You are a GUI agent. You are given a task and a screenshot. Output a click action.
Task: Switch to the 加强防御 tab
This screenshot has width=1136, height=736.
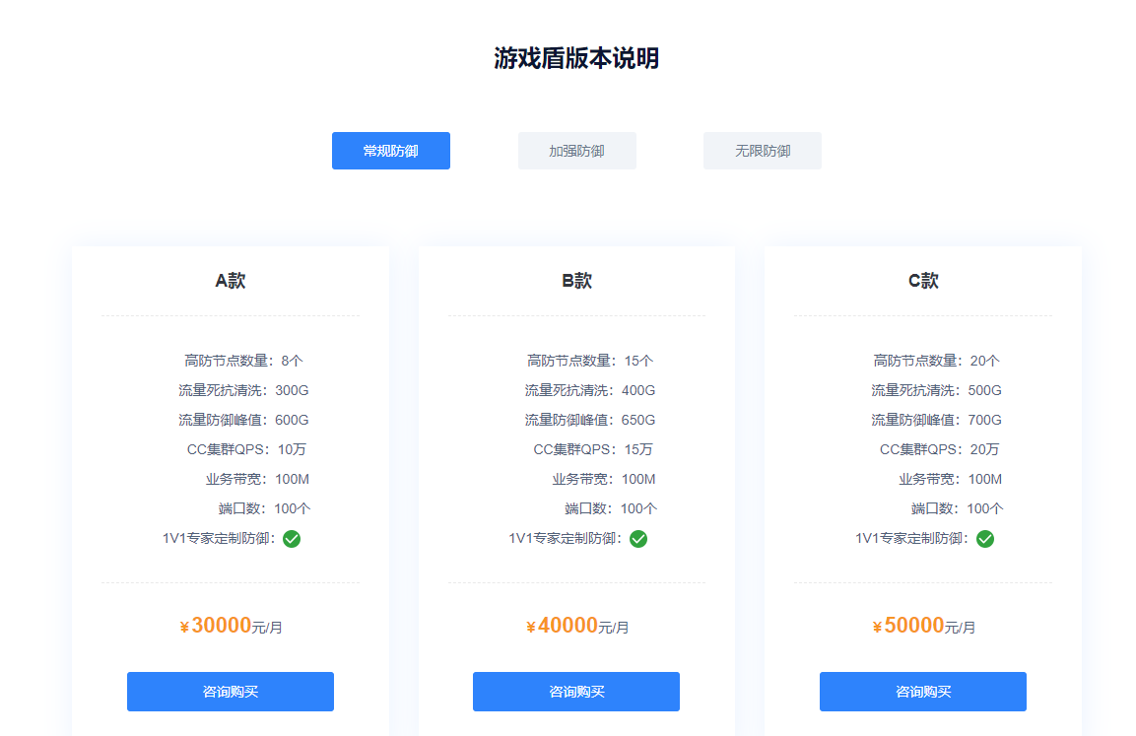click(x=576, y=151)
